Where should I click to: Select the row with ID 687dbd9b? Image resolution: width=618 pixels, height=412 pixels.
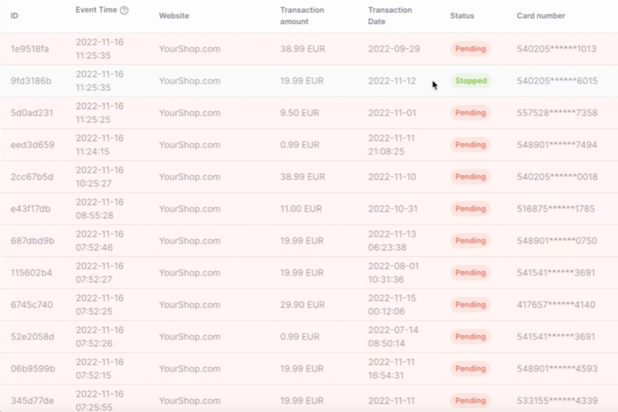32,240
